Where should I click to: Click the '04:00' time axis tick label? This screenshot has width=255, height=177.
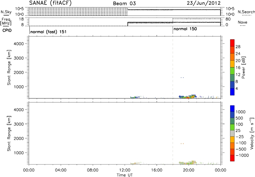click(61, 170)
